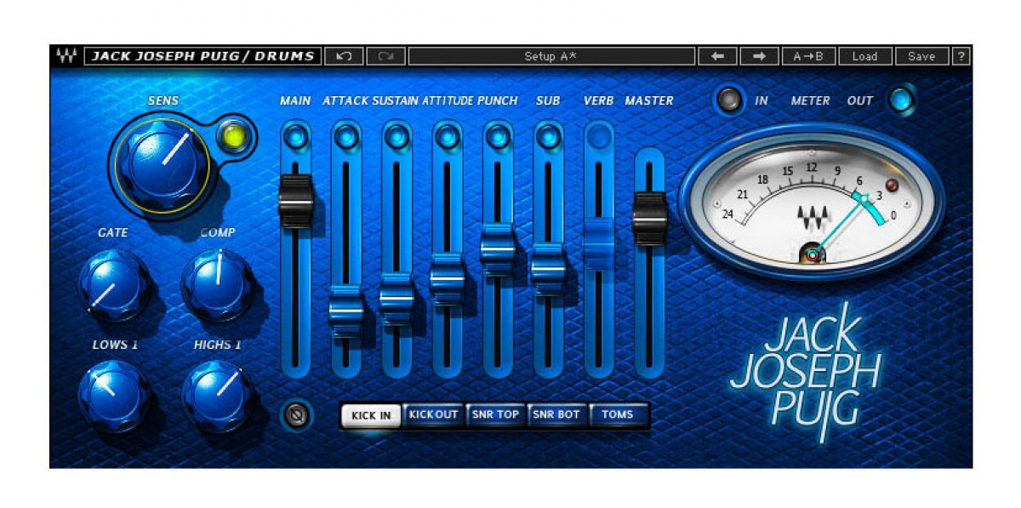Click the GATE knob
Viewport: 1021px width, 508px height.
pyautogui.click(x=112, y=284)
